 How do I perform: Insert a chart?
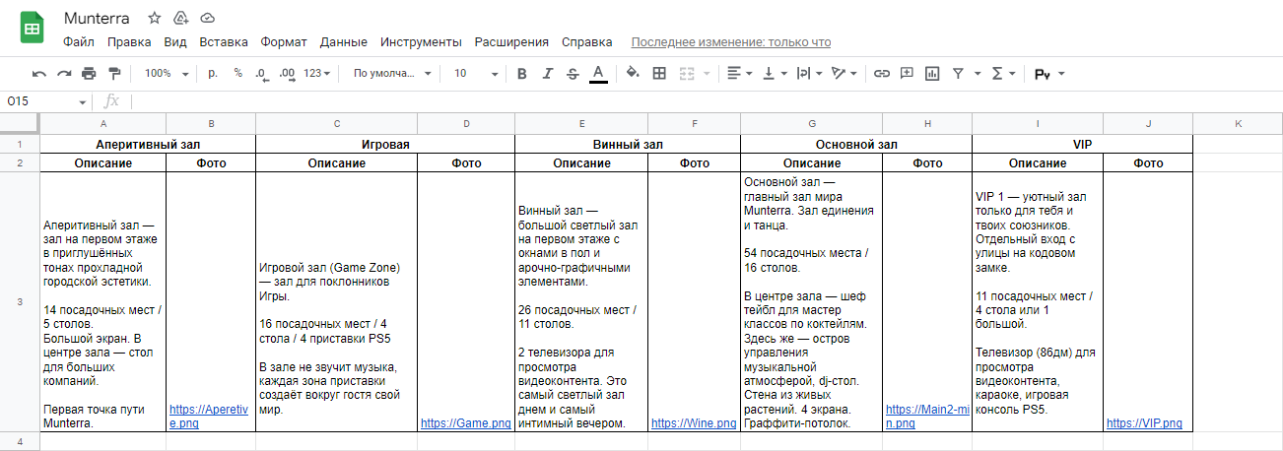932,73
